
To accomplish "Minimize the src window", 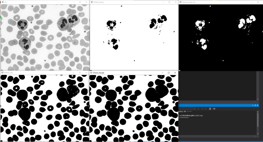I will [x=74, y=2].
